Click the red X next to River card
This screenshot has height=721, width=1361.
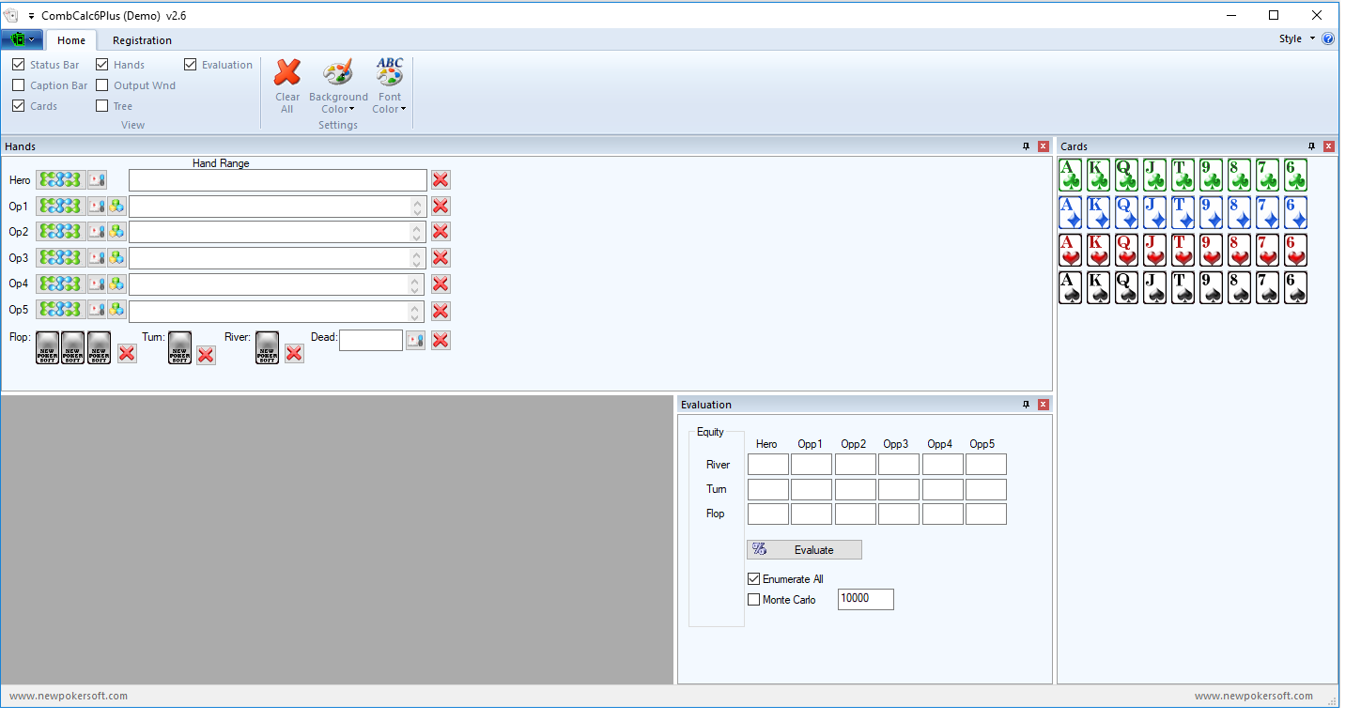click(x=294, y=353)
